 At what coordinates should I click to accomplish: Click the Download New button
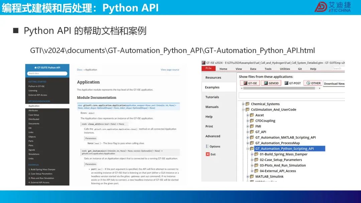(x=334, y=83)
